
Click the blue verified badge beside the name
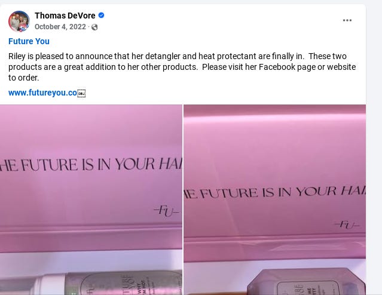(x=101, y=16)
